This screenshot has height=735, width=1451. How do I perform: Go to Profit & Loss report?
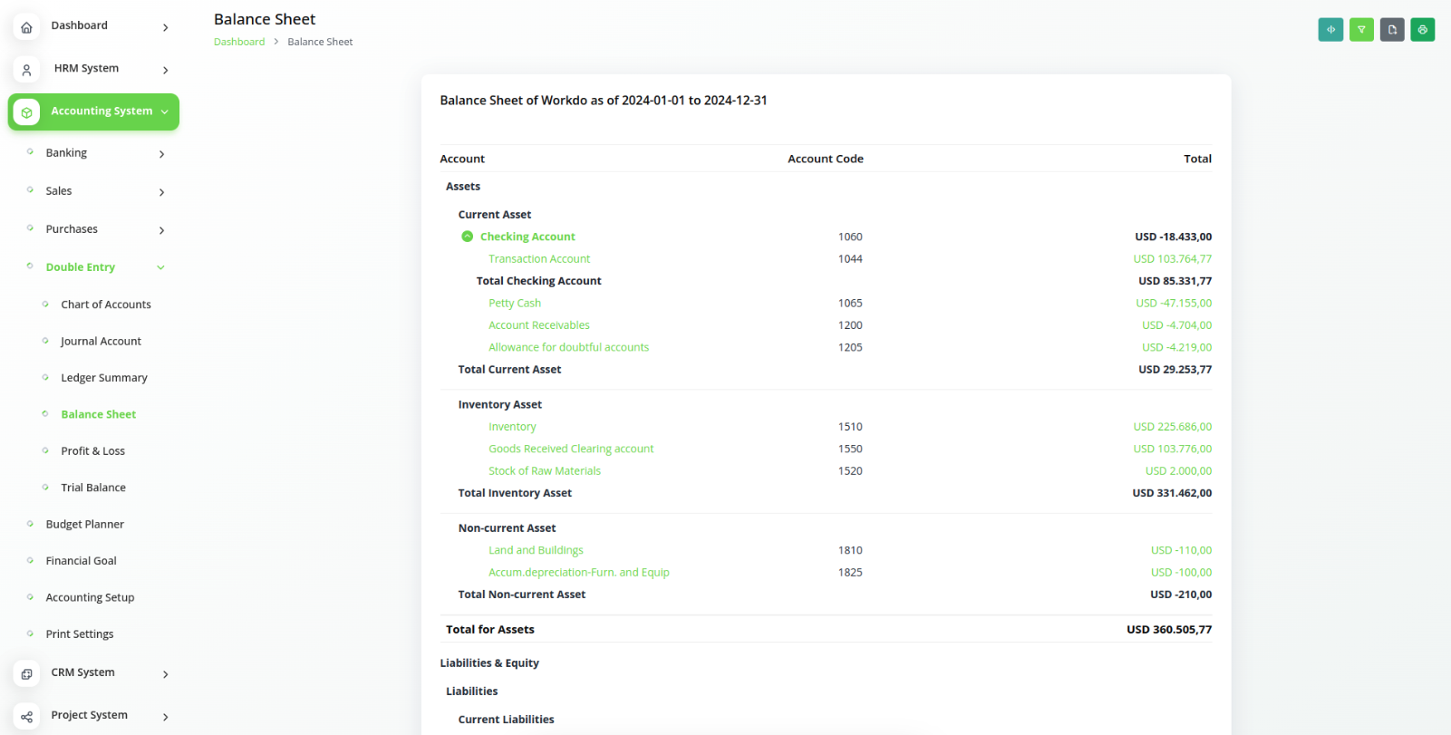(92, 451)
